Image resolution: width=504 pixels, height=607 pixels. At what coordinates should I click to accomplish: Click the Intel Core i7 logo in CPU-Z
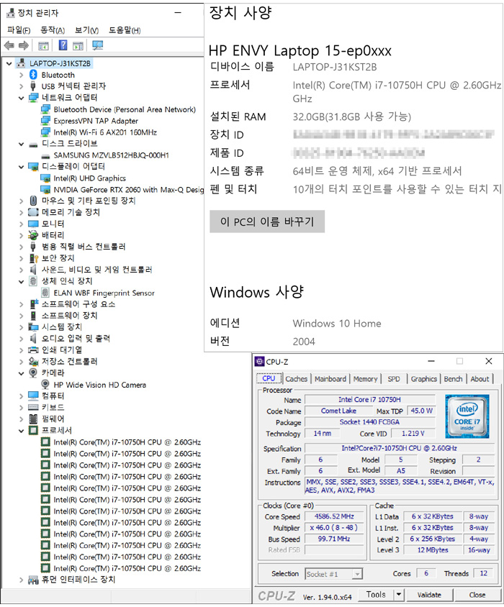pyautogui.click(x=467, y=416)
